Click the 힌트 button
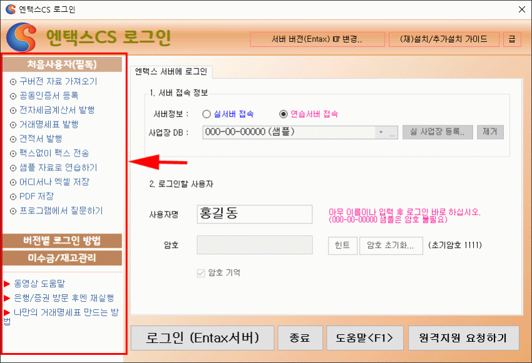The image size is (532, 363). click(342, 245)
